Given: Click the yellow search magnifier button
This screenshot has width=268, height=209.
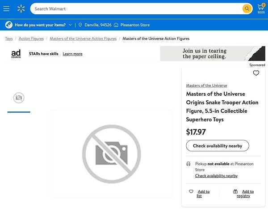Looking at the screenshot, I should point(247,9).
